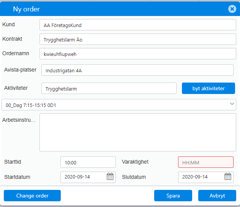Click the Startdatum date field 2020-09-14
The image size is (240, 207).
[x=88, y=177]
